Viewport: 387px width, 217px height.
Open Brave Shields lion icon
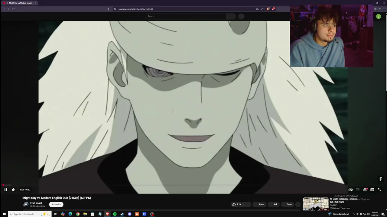(x=268, y=9)
